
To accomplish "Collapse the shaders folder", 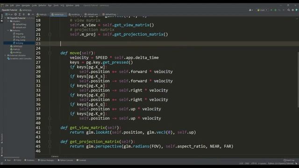I will click(x=8, y=21).
